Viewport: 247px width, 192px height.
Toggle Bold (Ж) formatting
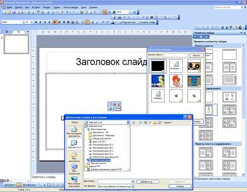[x=36, y=22]
